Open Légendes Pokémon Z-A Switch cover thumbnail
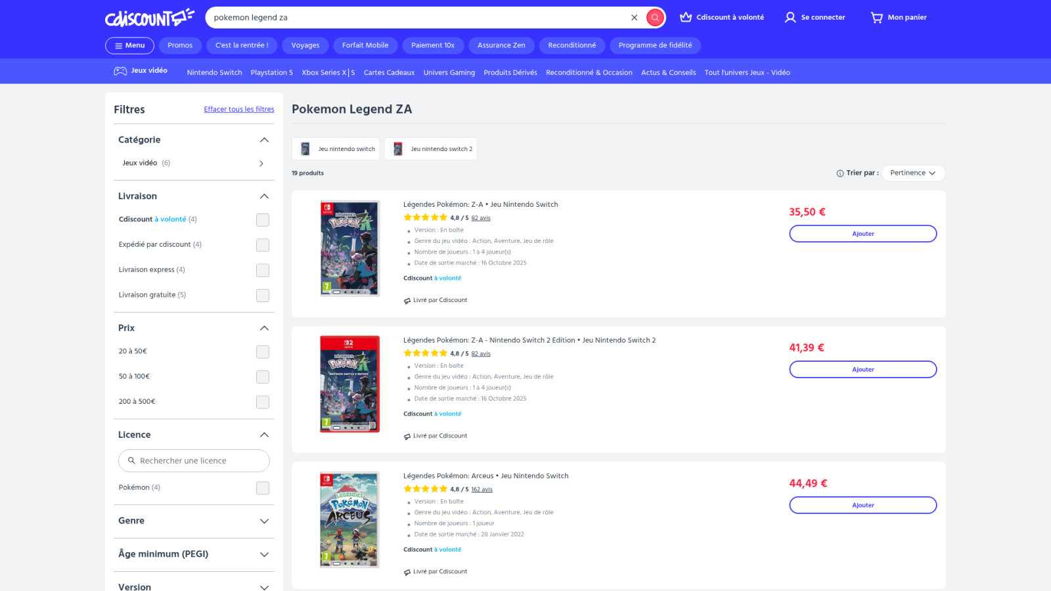 [349, 249]
